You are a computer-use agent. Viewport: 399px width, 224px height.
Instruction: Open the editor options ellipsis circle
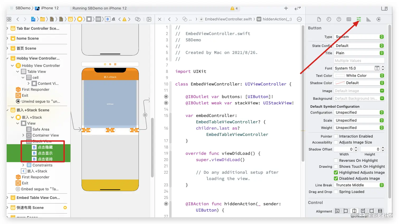[299, 19]
